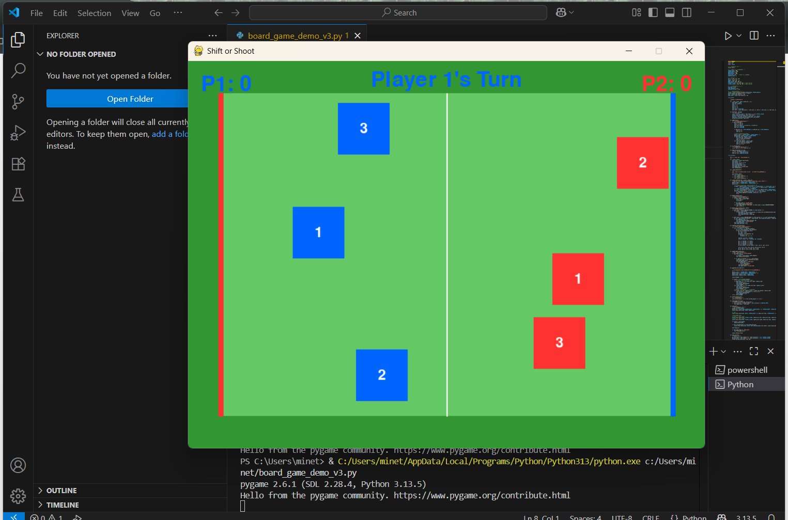This screenshot has height=520, width=788.
Task: Minimize the Shift or Shoot window
Action: coord(629,51)
